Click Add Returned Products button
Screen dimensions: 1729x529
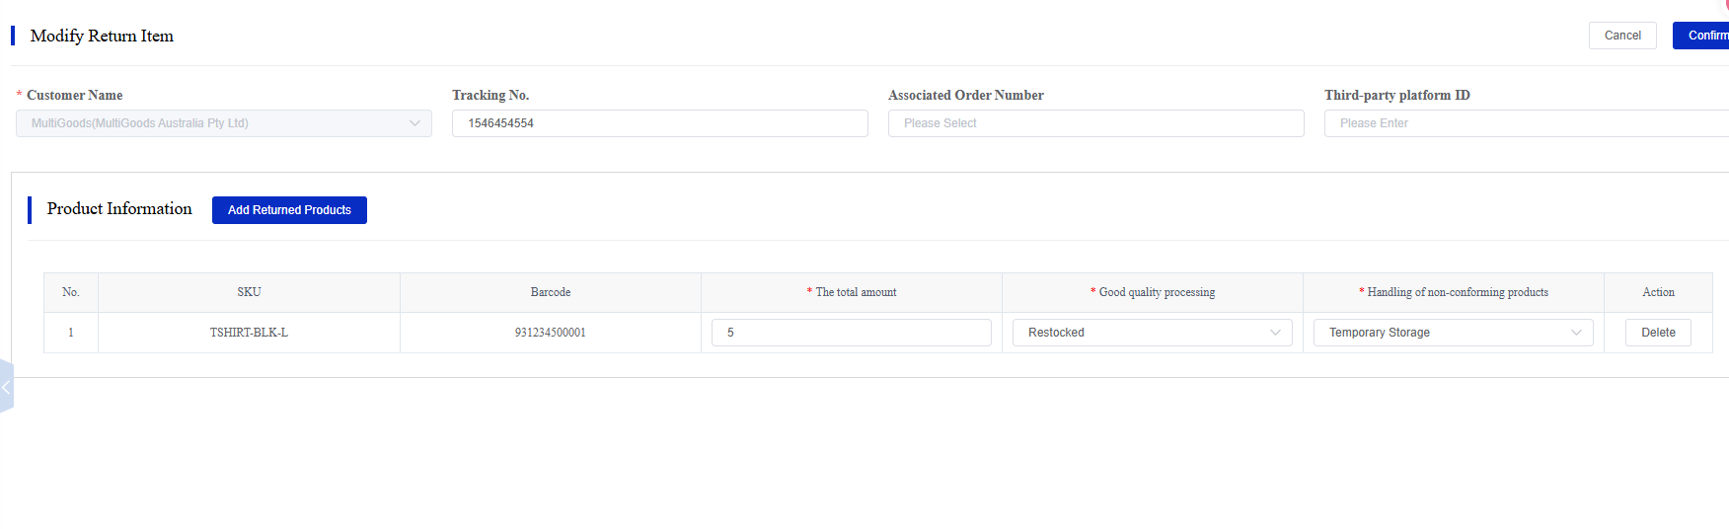(x=289, y=210)
